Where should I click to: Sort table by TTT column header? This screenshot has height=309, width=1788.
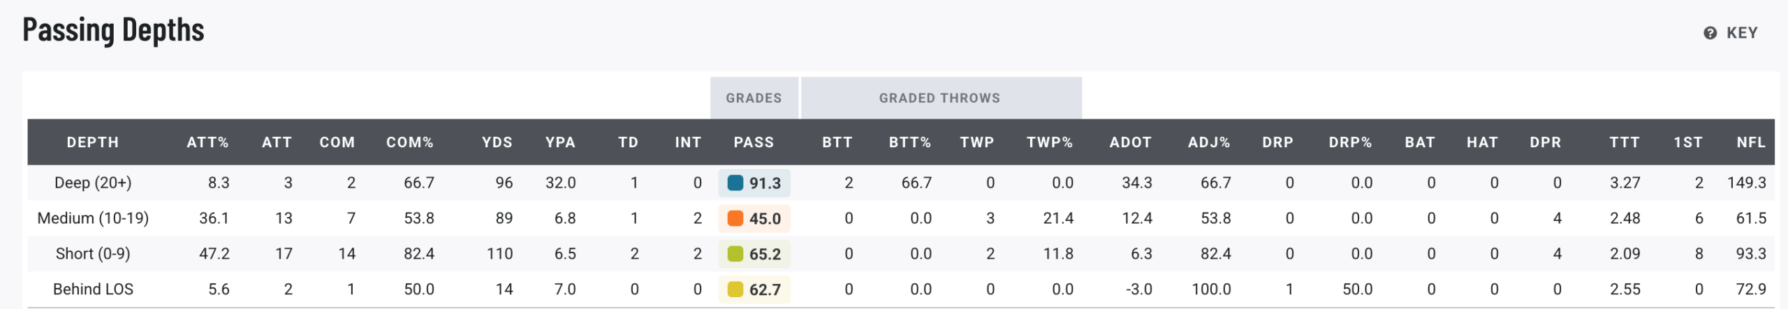pyautogui.click(x=1625, y=142)
